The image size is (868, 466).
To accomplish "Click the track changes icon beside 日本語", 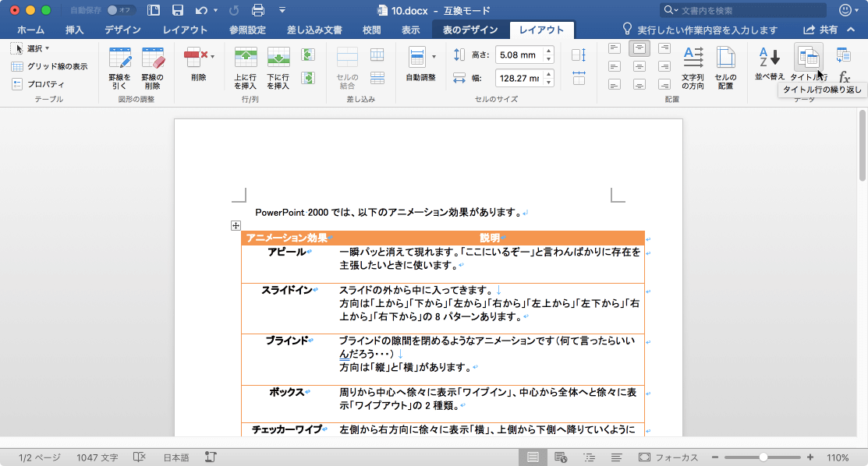I will (x=211, y=457).
